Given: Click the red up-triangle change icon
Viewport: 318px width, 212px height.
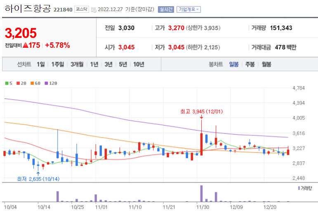Looking at the screenshot, I should coord(26,45).
